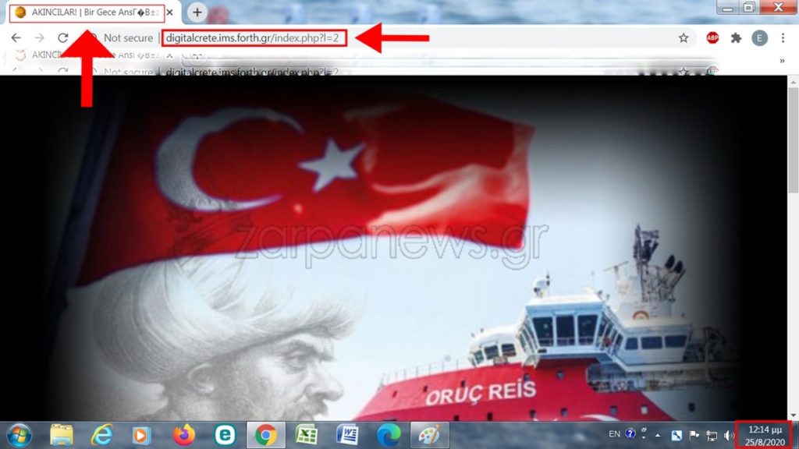Screen dimensions: 799x449
Task: Launch Microsoft Edge from the taskbar
Action: coord(389,435)
